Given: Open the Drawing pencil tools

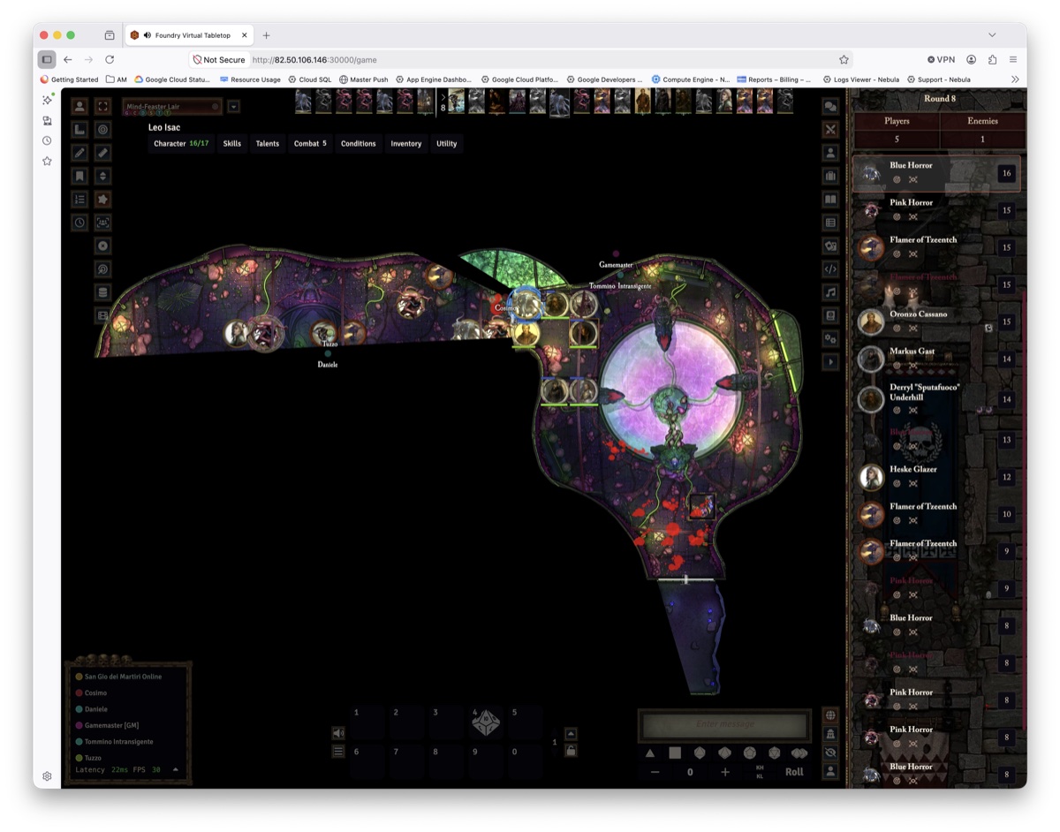Looking at the screenshot, I should pyautogui.click(x=79, y=153).
